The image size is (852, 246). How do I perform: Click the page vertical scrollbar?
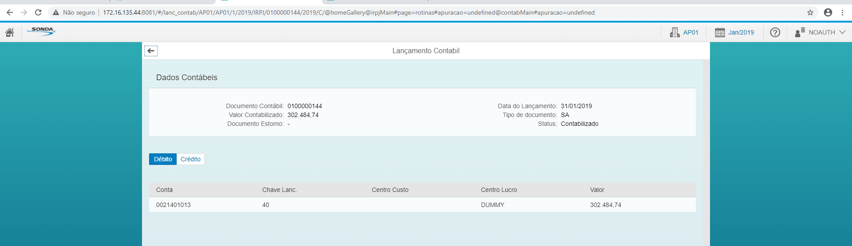(706, 153)
